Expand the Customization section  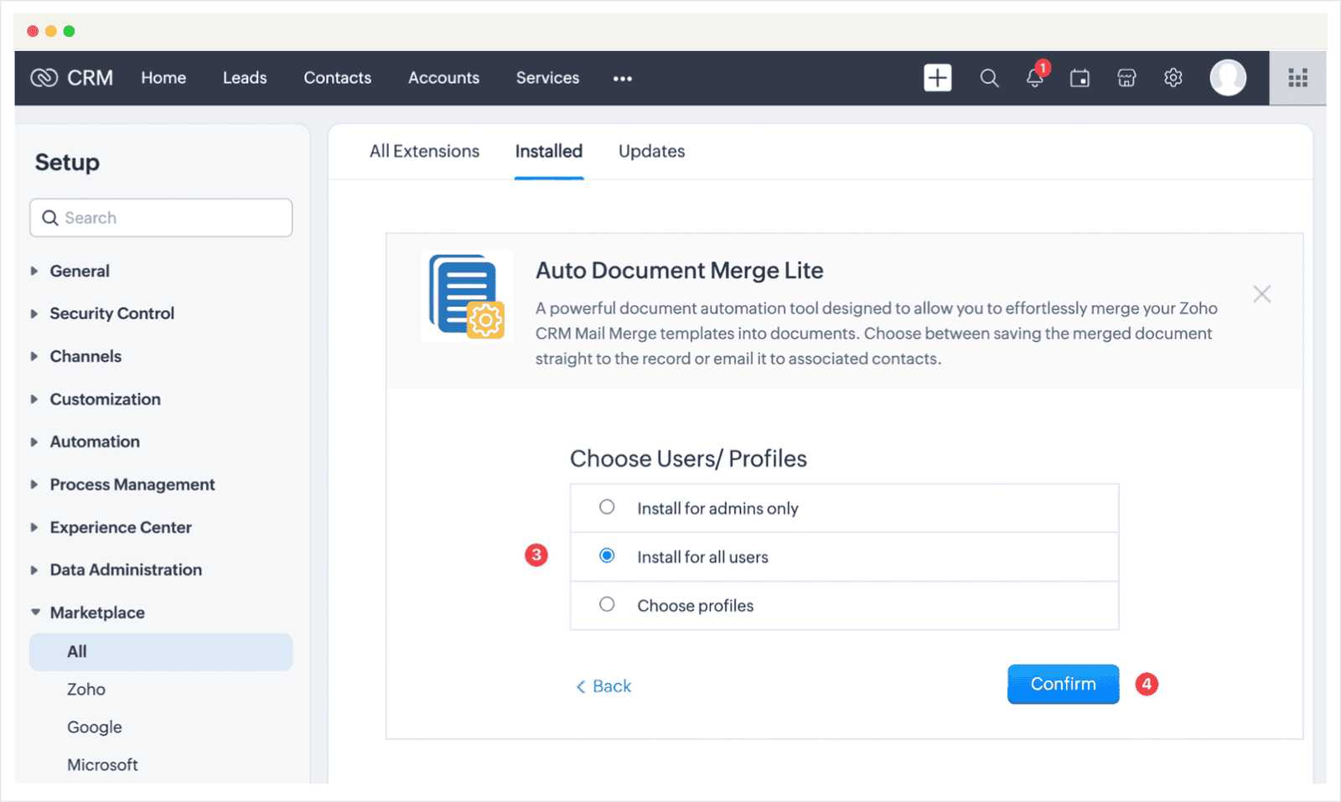[34, 399]
